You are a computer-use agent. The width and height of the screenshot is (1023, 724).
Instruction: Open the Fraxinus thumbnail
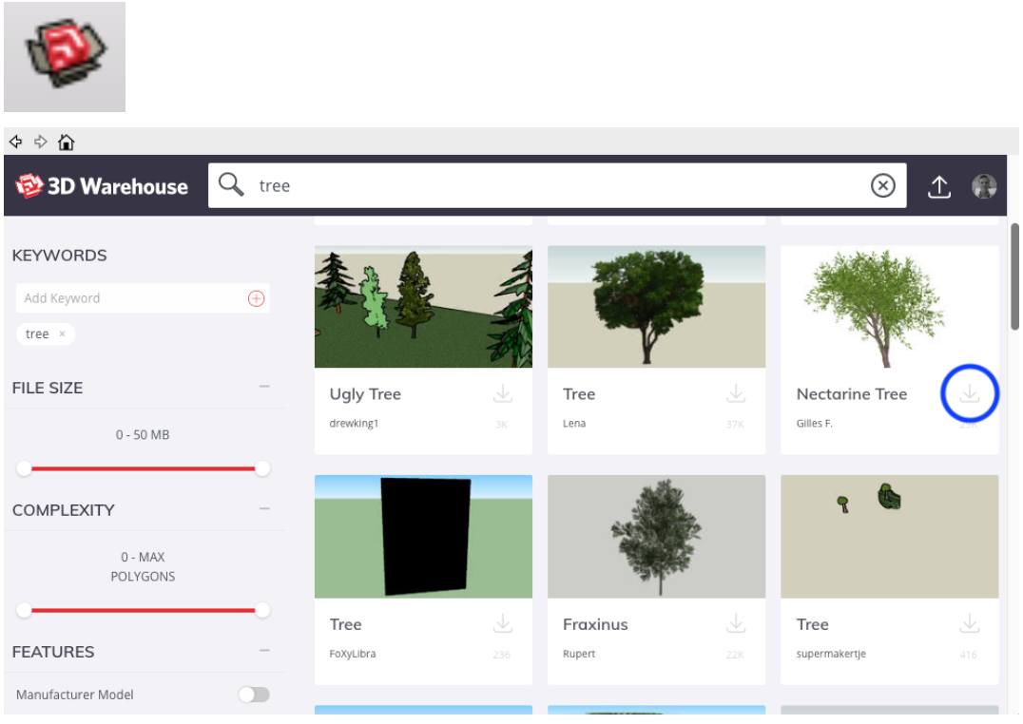point(656,537)
